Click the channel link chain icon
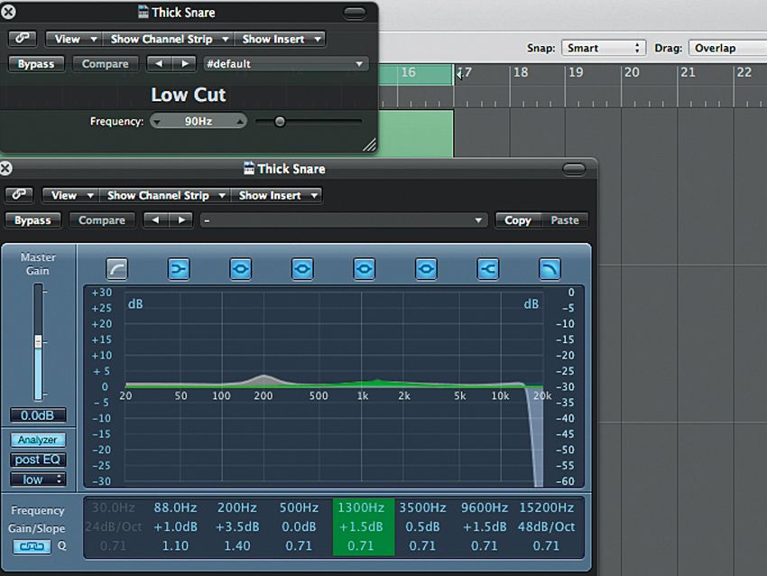 coord(19,195)
